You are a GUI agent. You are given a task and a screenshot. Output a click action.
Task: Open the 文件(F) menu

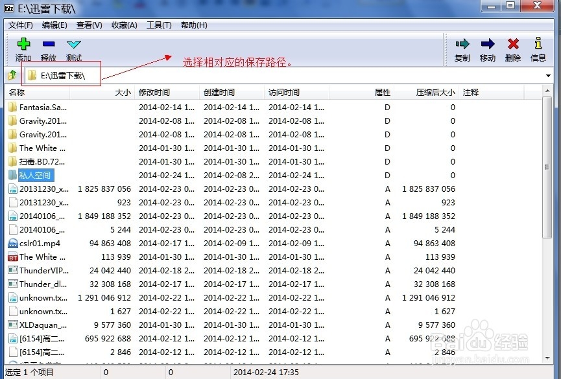[20, 25]
